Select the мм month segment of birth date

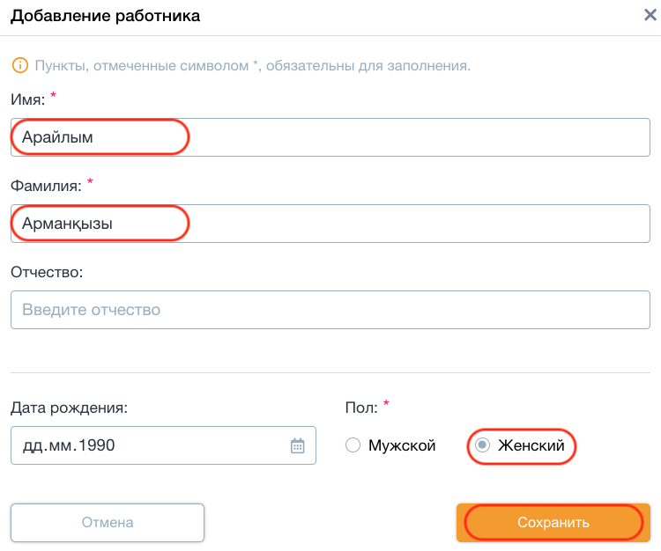coord(60,445)
